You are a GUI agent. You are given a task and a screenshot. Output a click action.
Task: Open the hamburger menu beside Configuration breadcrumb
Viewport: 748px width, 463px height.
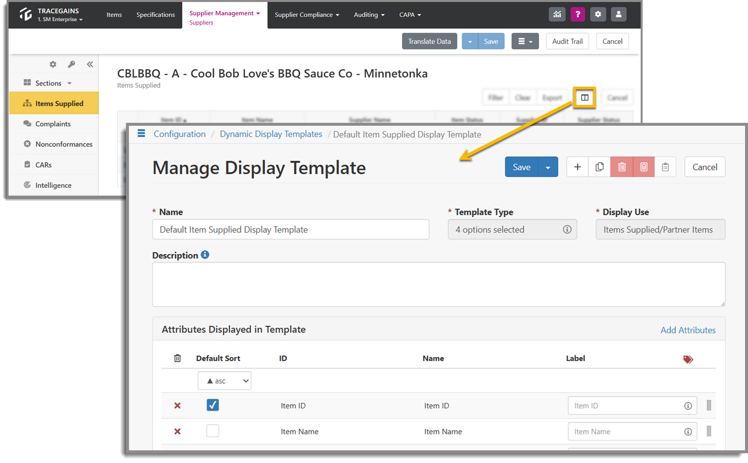click(x=141, y=134)
